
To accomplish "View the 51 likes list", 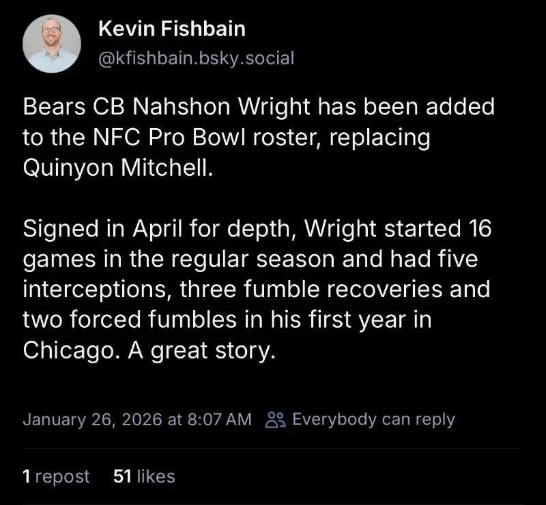I will pyautogui.click(x=143, y=476).
